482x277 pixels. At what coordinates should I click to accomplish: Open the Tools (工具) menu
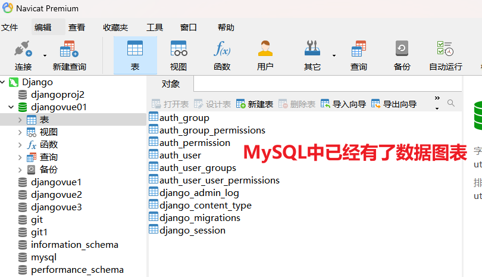(155, 27)
